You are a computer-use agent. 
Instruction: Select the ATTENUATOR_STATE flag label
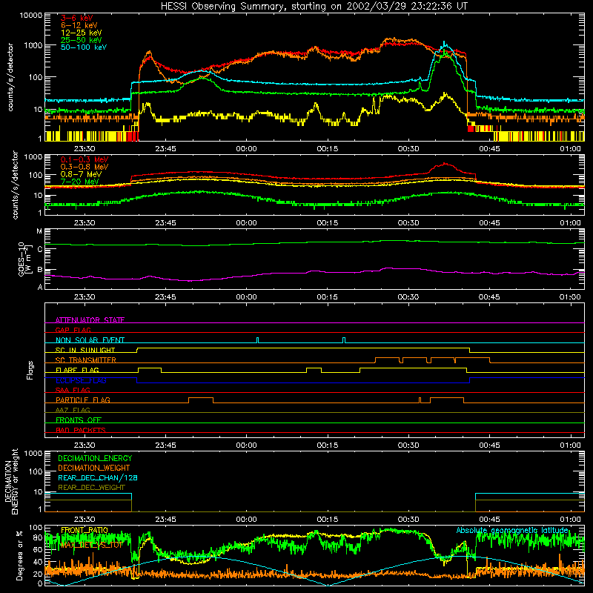pos(90,320)
